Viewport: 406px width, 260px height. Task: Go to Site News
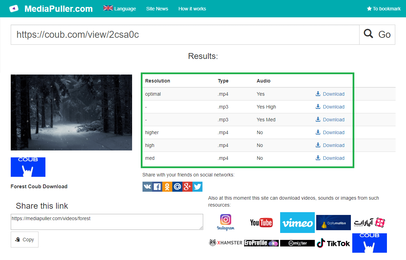(157, 9)
